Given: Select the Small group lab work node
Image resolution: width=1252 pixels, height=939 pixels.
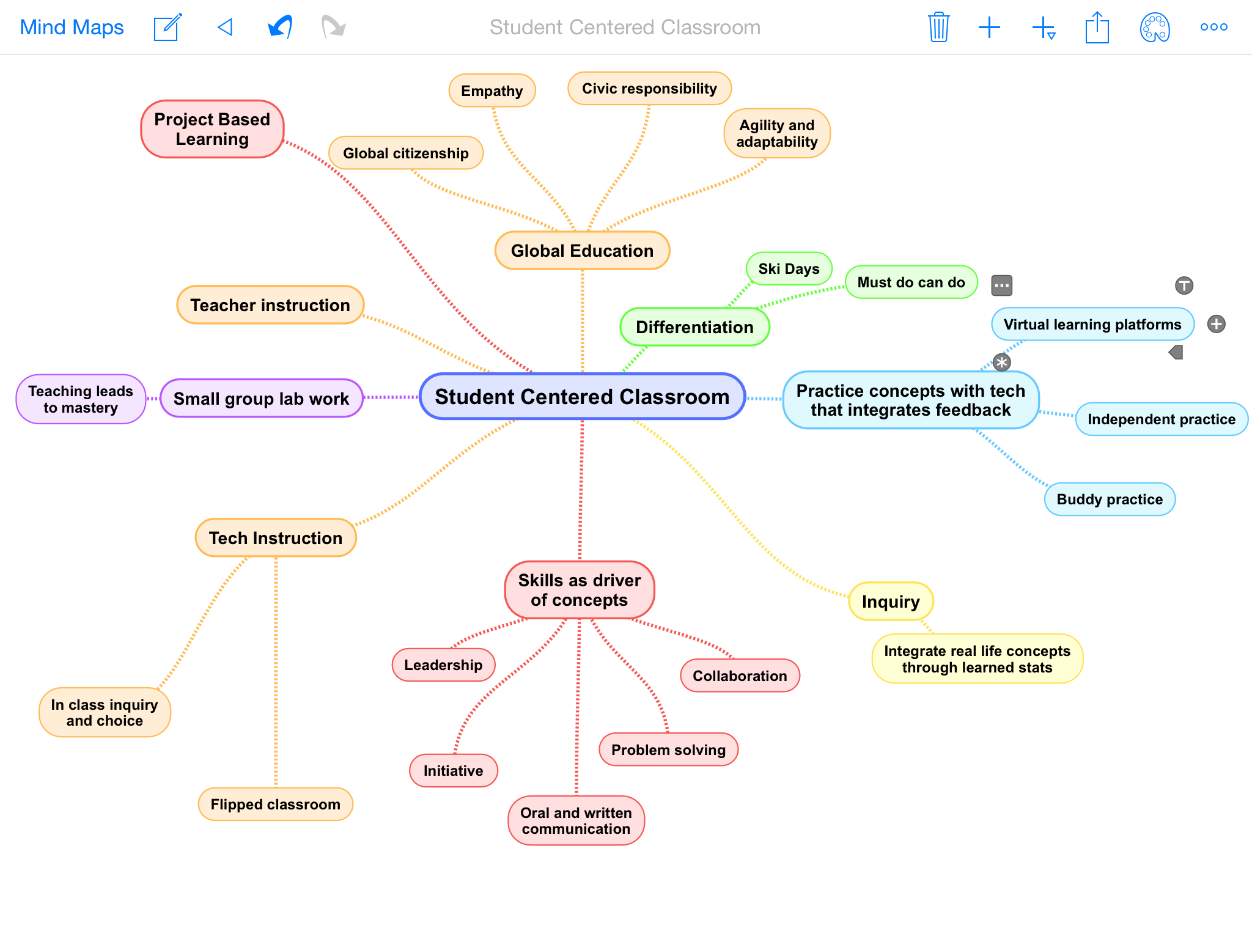Looking at the screenshot, I should pos(261,399).
